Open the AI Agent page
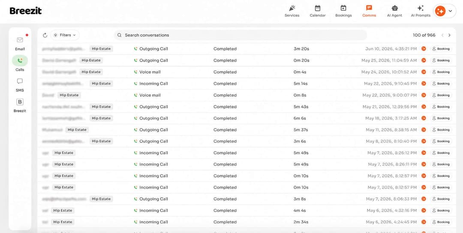The height and width of the screenshot is (233, 463). pyautogui.click(x=394, y=11)
